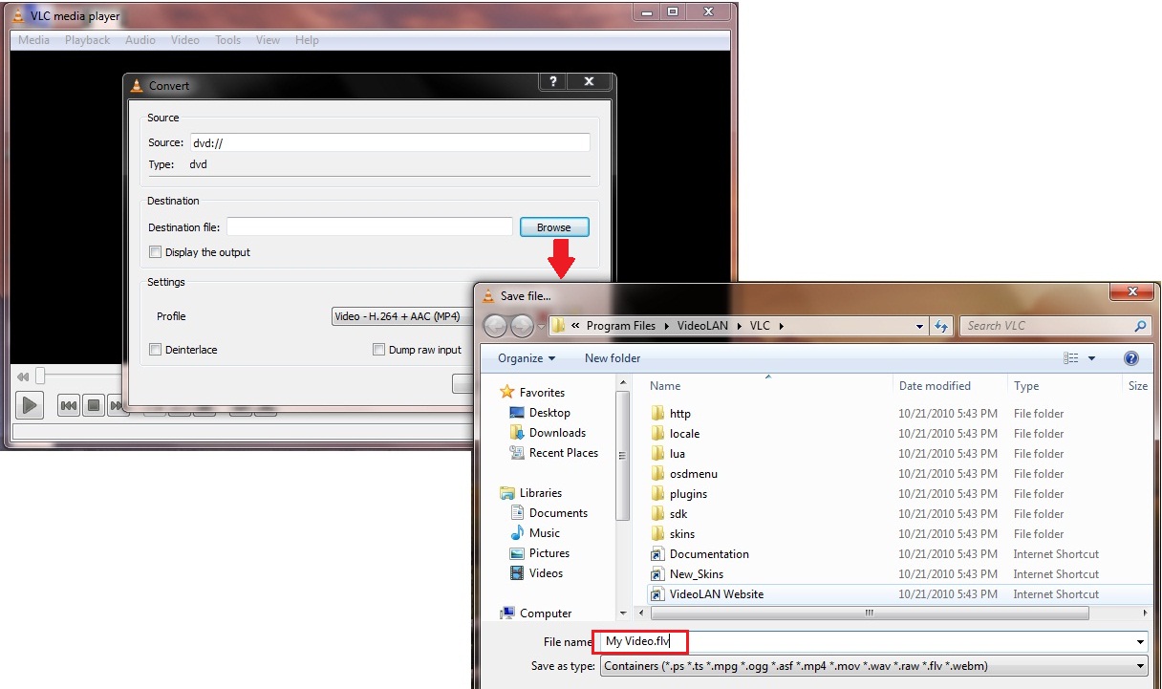Click VideoLAN in the address path
The width and height of the screenshot is (1162, 689).
coord(702,326)
